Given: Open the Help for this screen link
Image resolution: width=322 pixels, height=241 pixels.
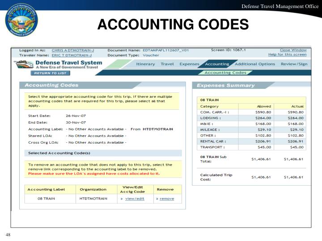Looking at the screenshot, I should tap(287, 54).
